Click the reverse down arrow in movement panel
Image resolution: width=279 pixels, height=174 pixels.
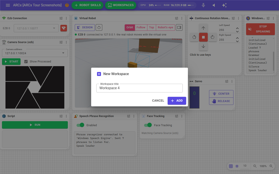203,46
